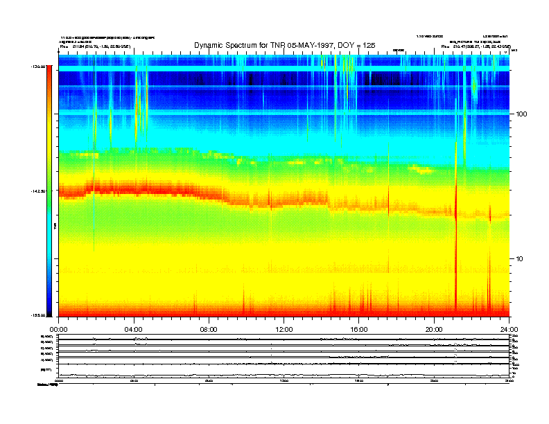Viewport: 549px width, 424px height.
Task: Click the -142.50 color scale label
Action: coord(38,191)
